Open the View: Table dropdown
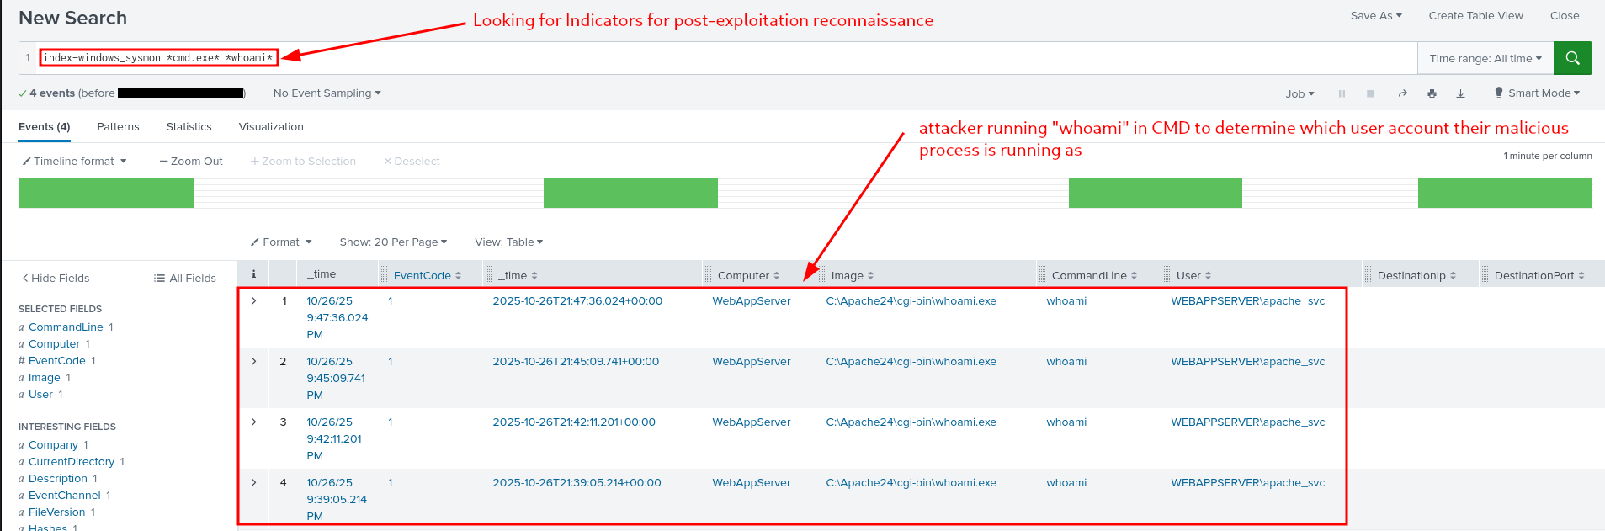 pos(508,242)
